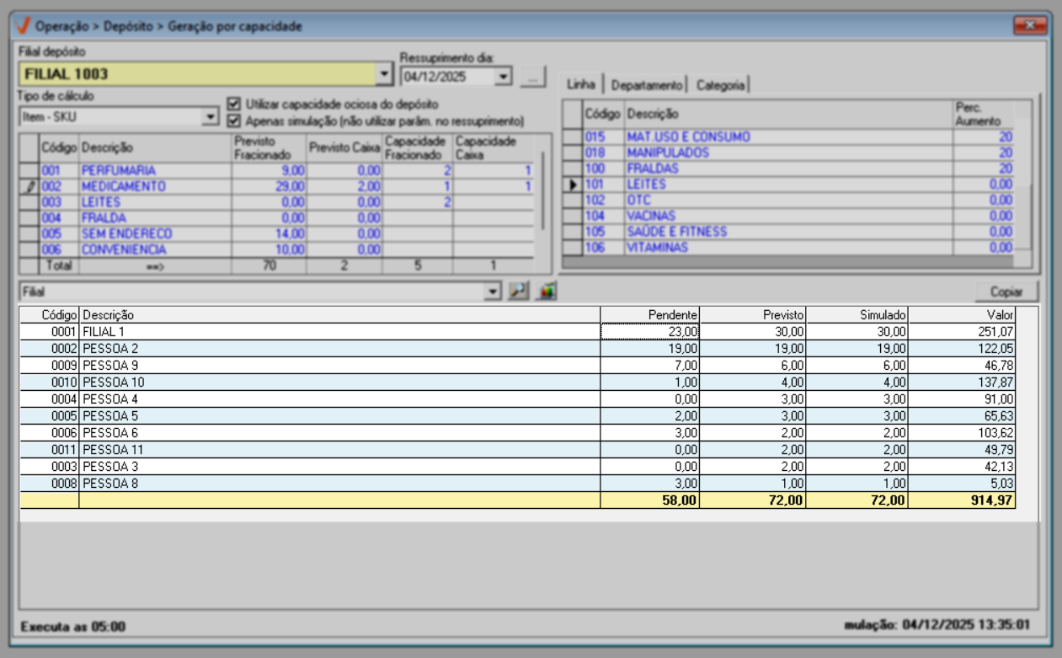The width and height of the screenshot is (1062, 658).
Task: Close the Geração por capacidade window
Action: (1030, 25)
